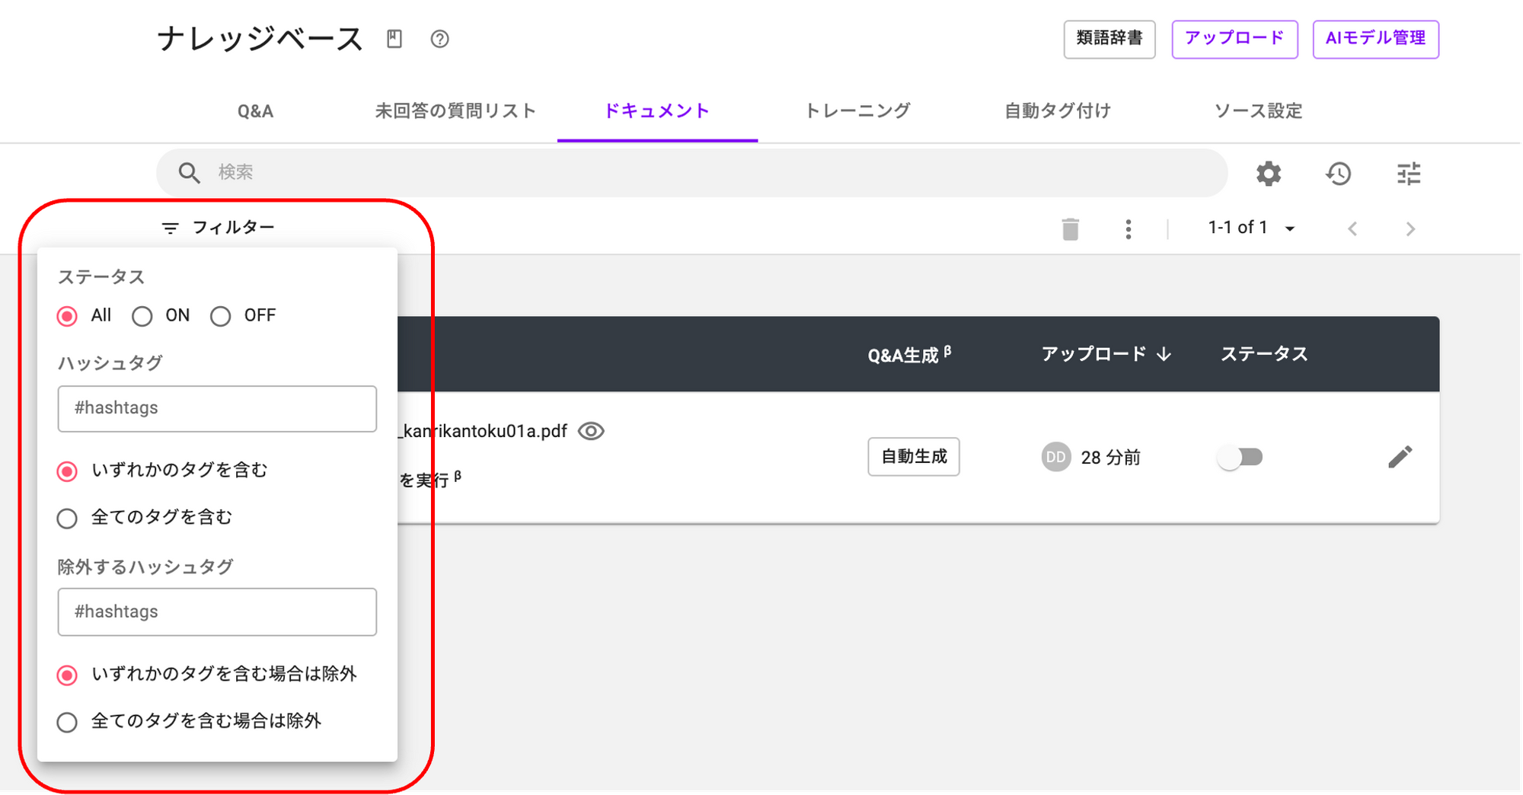This screenshot has height=795, width=1523.
Task: Click the bookmark icon next to ナレッジベース
Action: click(394, 39)
